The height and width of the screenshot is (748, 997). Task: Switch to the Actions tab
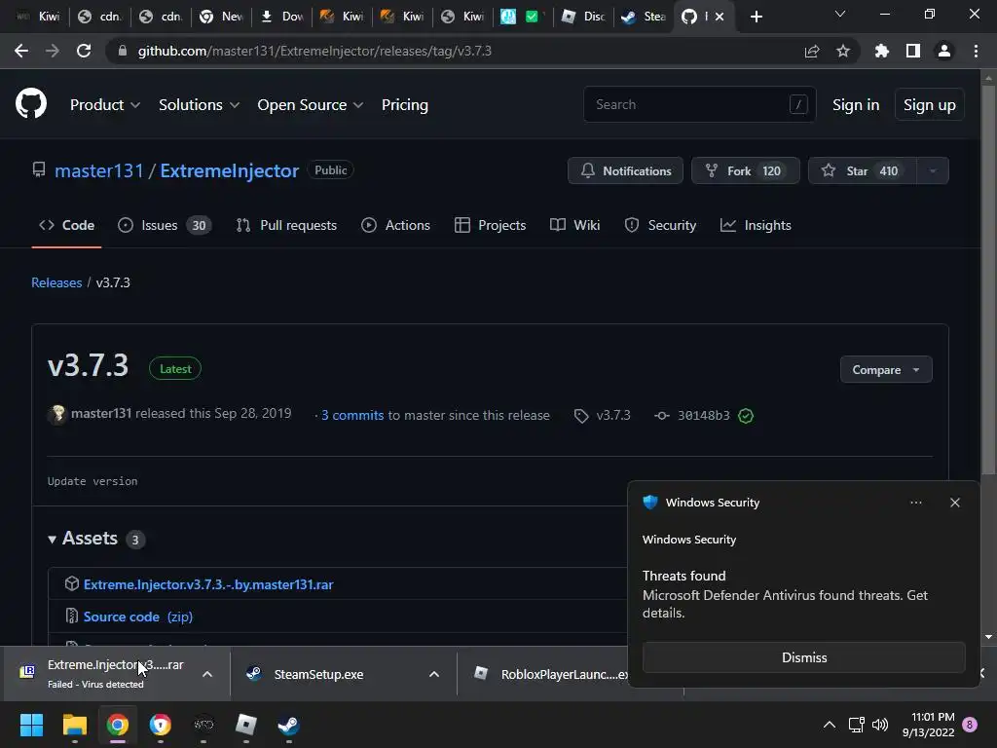point(395,225)
